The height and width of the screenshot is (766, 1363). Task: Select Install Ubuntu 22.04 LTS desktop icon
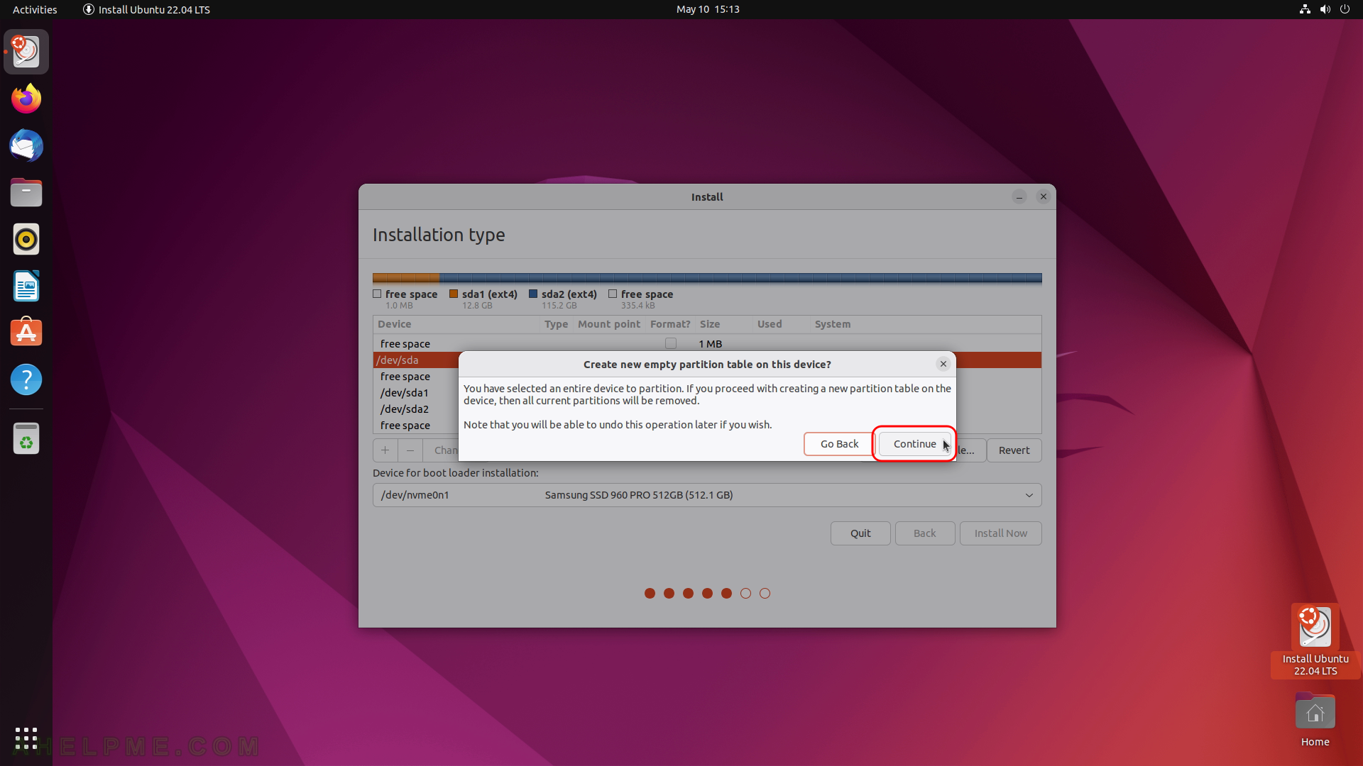(x=1315, y=640)
